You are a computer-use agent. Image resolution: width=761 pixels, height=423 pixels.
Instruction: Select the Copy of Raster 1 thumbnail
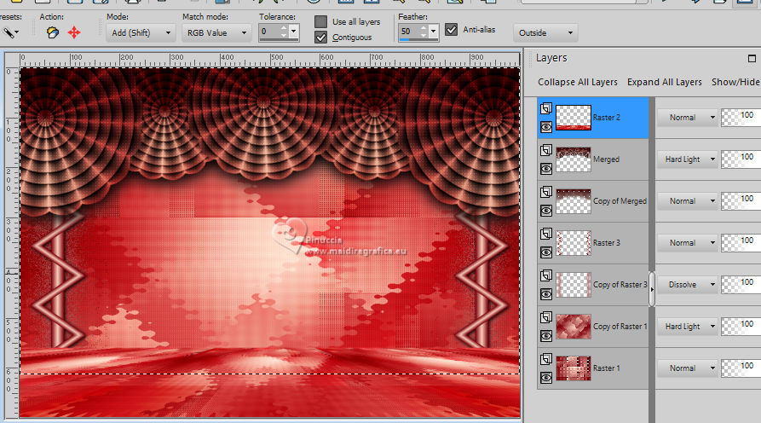pos(574,327)
